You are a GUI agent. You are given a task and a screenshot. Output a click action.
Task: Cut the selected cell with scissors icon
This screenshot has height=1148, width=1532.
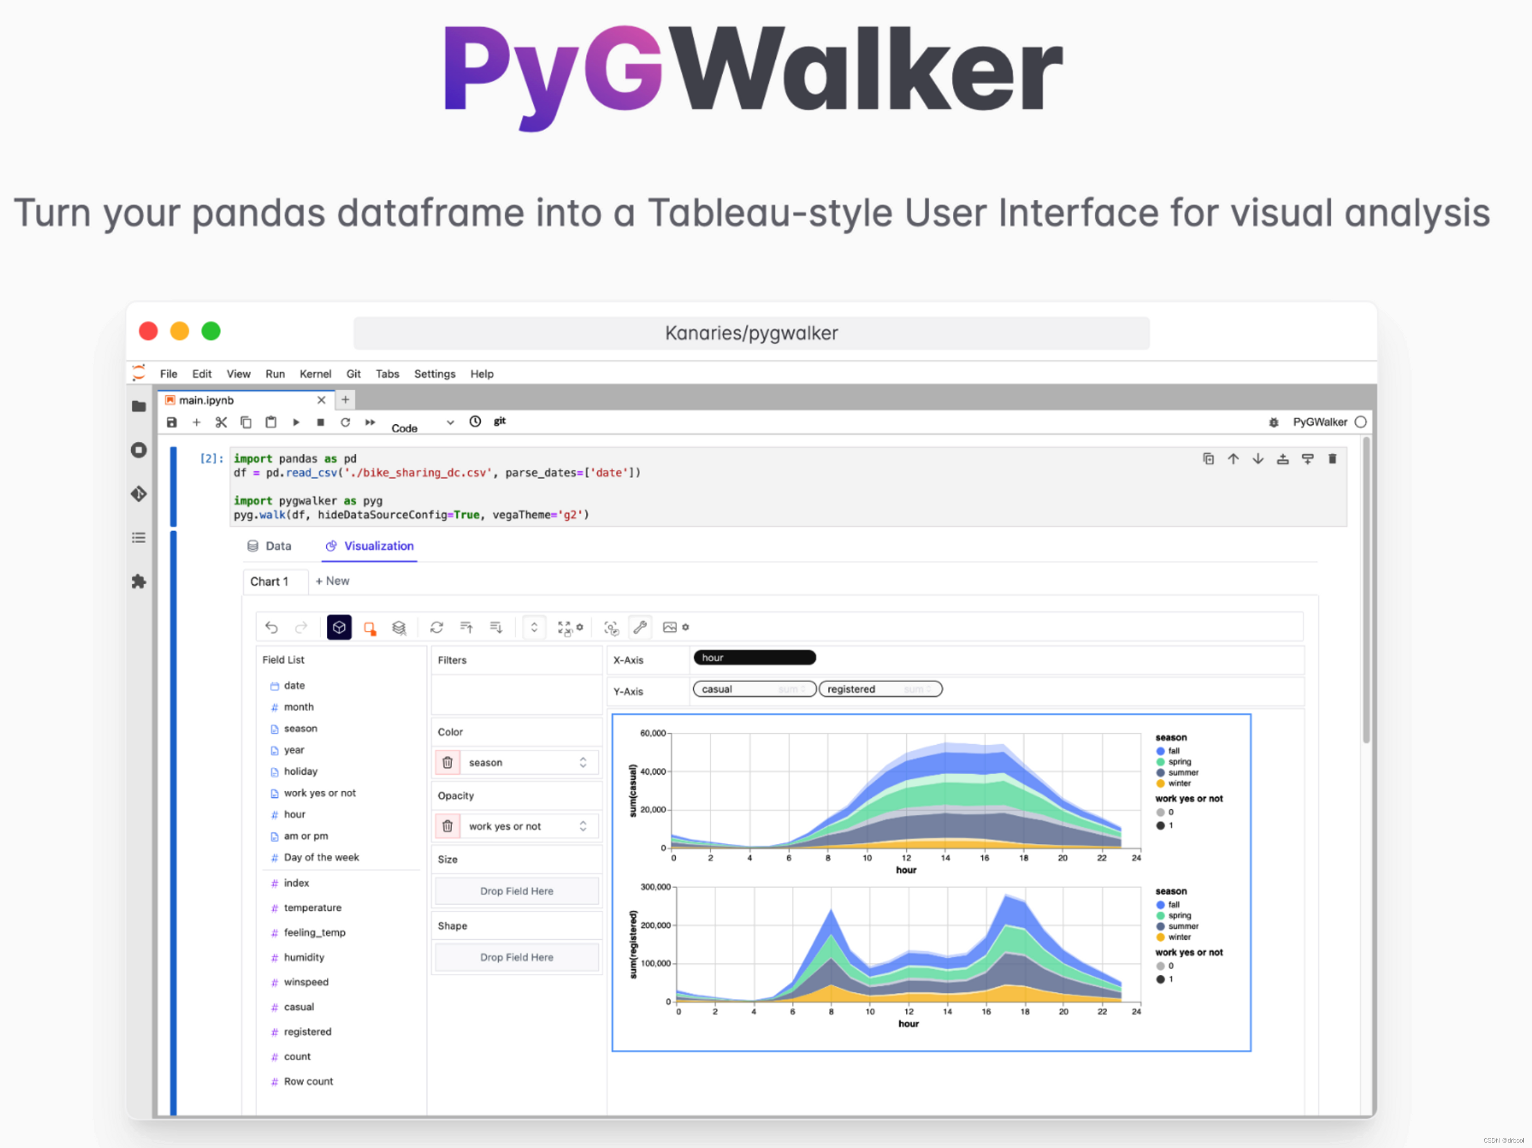click(221, 422)
